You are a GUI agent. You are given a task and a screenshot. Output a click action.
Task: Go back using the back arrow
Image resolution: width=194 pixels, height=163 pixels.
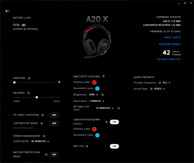click(7, 11)
